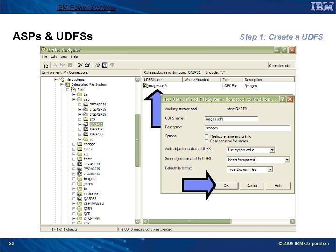Click the tree scrollbar up arrow
Image resolution: width=336 pixels, height=252 pixels.
(x=137, y=79)
